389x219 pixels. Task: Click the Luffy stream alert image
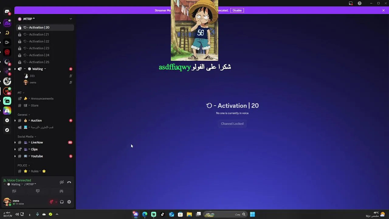[x=194, y=30]
